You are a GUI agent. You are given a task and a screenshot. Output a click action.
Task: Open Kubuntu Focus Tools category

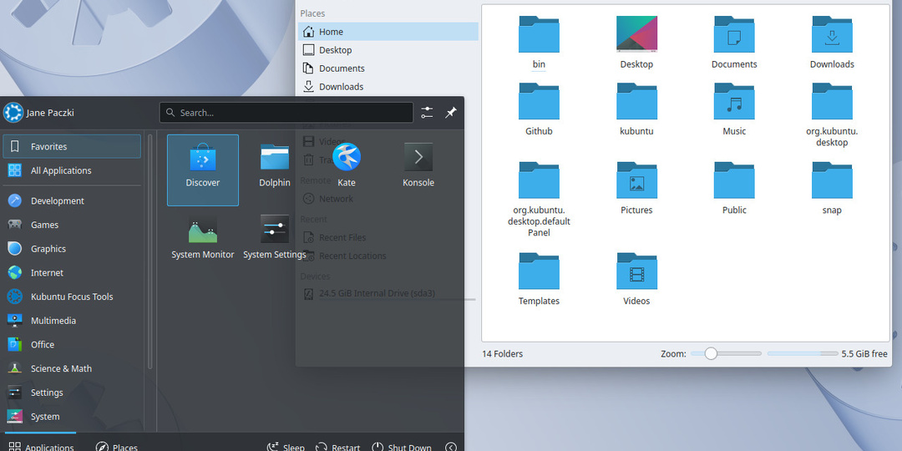click(72, 296)
